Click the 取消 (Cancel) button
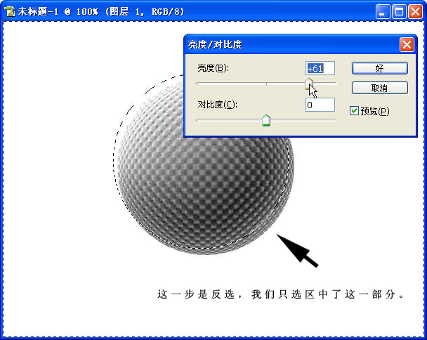 [380, 88]
